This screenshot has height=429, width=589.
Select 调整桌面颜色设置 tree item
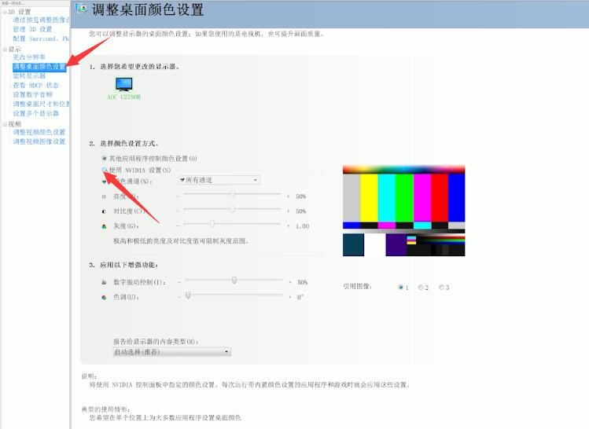39,67
